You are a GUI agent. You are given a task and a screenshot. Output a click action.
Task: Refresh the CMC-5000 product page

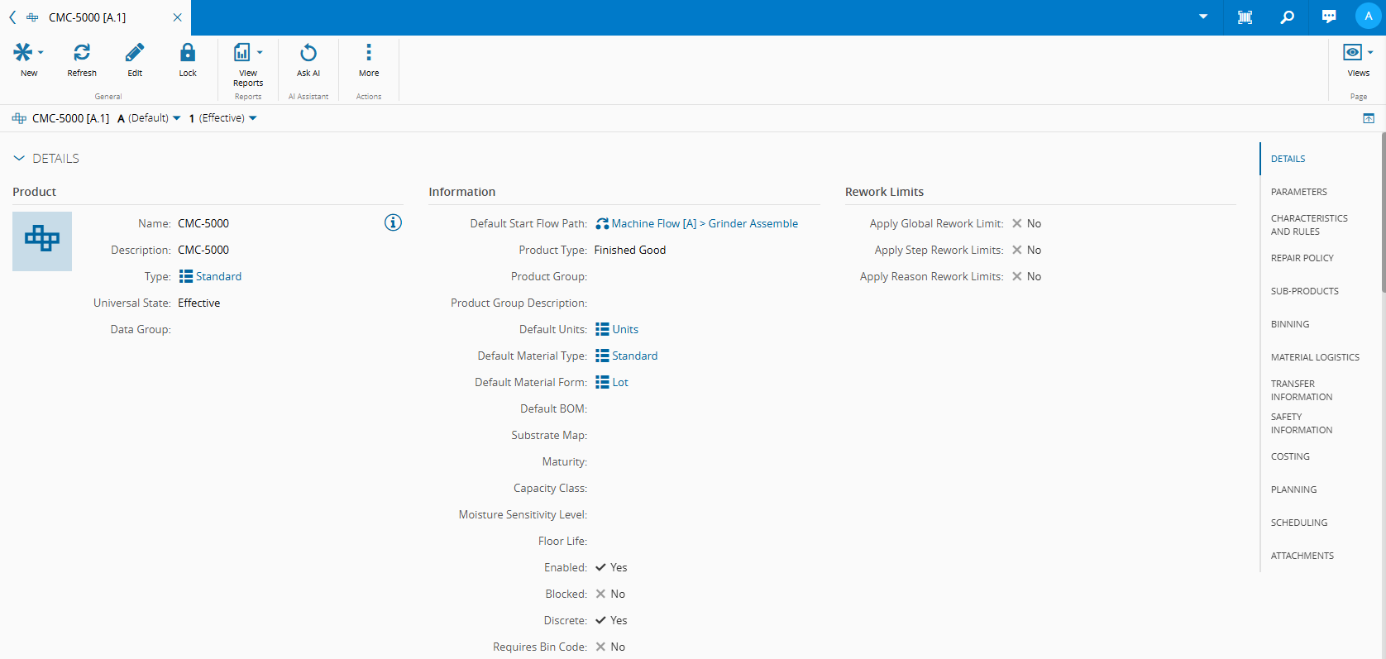(82, 53)
